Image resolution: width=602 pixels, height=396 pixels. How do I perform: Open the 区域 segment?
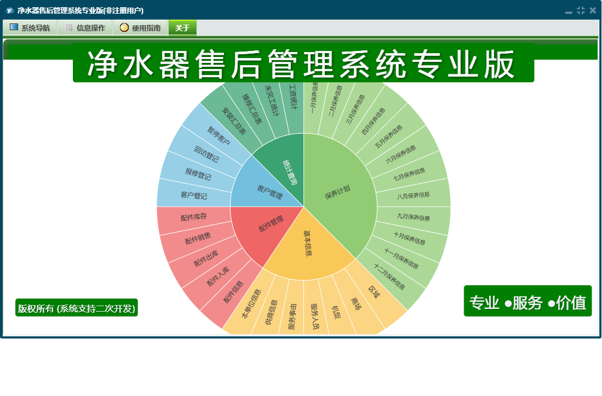tap(374, 291)
